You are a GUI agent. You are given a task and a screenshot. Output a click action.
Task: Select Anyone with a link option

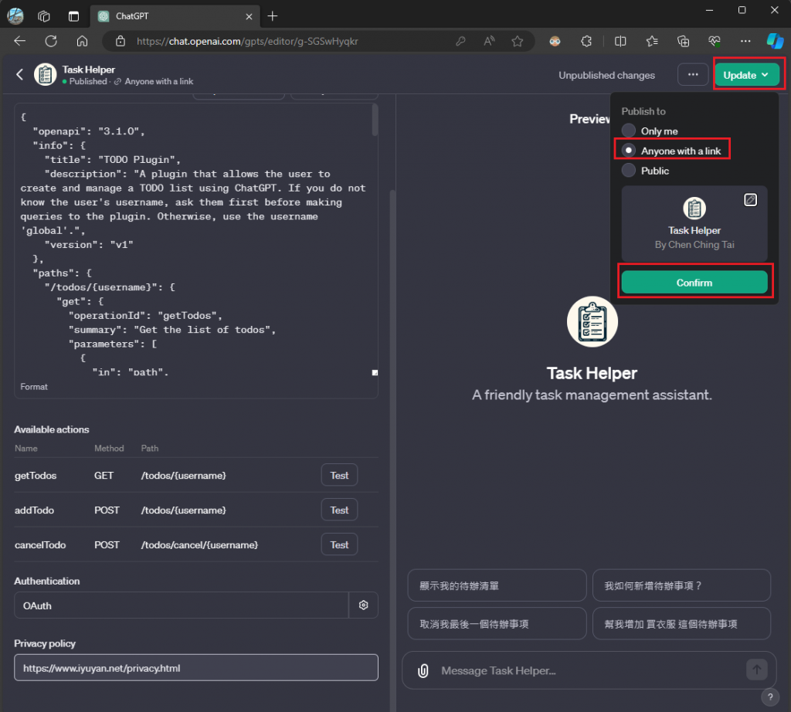pos(672,151)
